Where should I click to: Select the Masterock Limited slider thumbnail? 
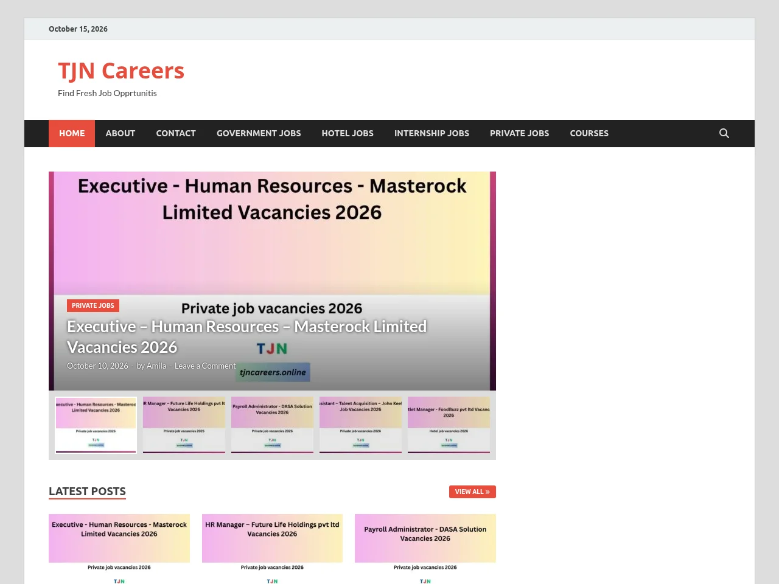[x=96, y=425]
